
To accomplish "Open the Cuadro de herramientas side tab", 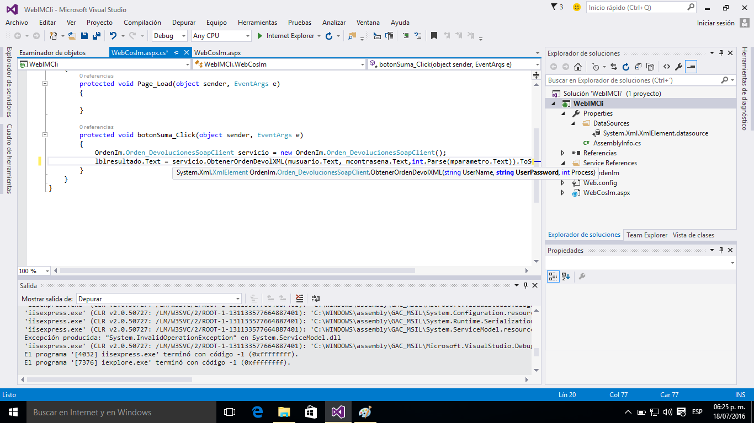I will click(x=9, y=158).
